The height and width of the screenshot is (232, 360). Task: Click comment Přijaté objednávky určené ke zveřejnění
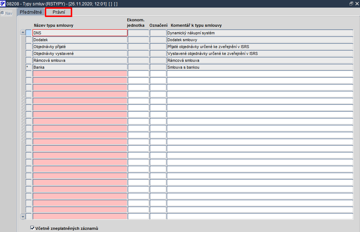tap(260, 47)
